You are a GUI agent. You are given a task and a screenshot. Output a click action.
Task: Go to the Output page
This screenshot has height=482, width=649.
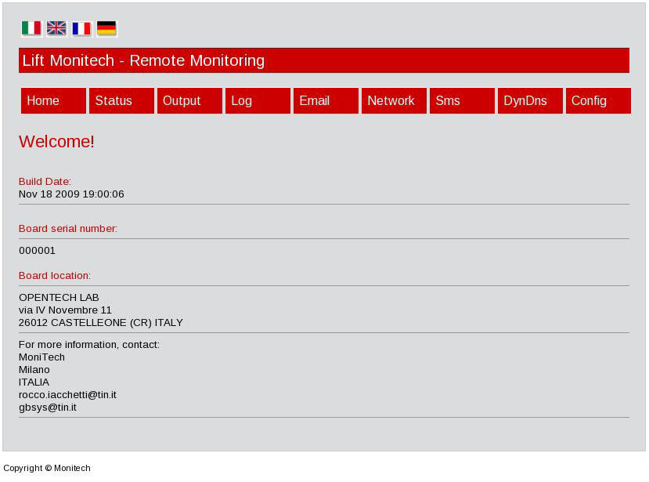[189, 100]
